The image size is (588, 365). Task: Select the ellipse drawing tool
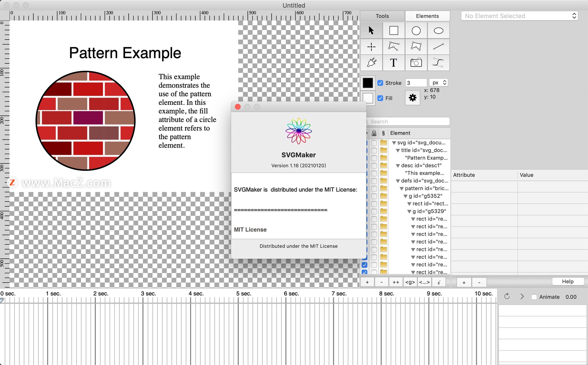439,31
